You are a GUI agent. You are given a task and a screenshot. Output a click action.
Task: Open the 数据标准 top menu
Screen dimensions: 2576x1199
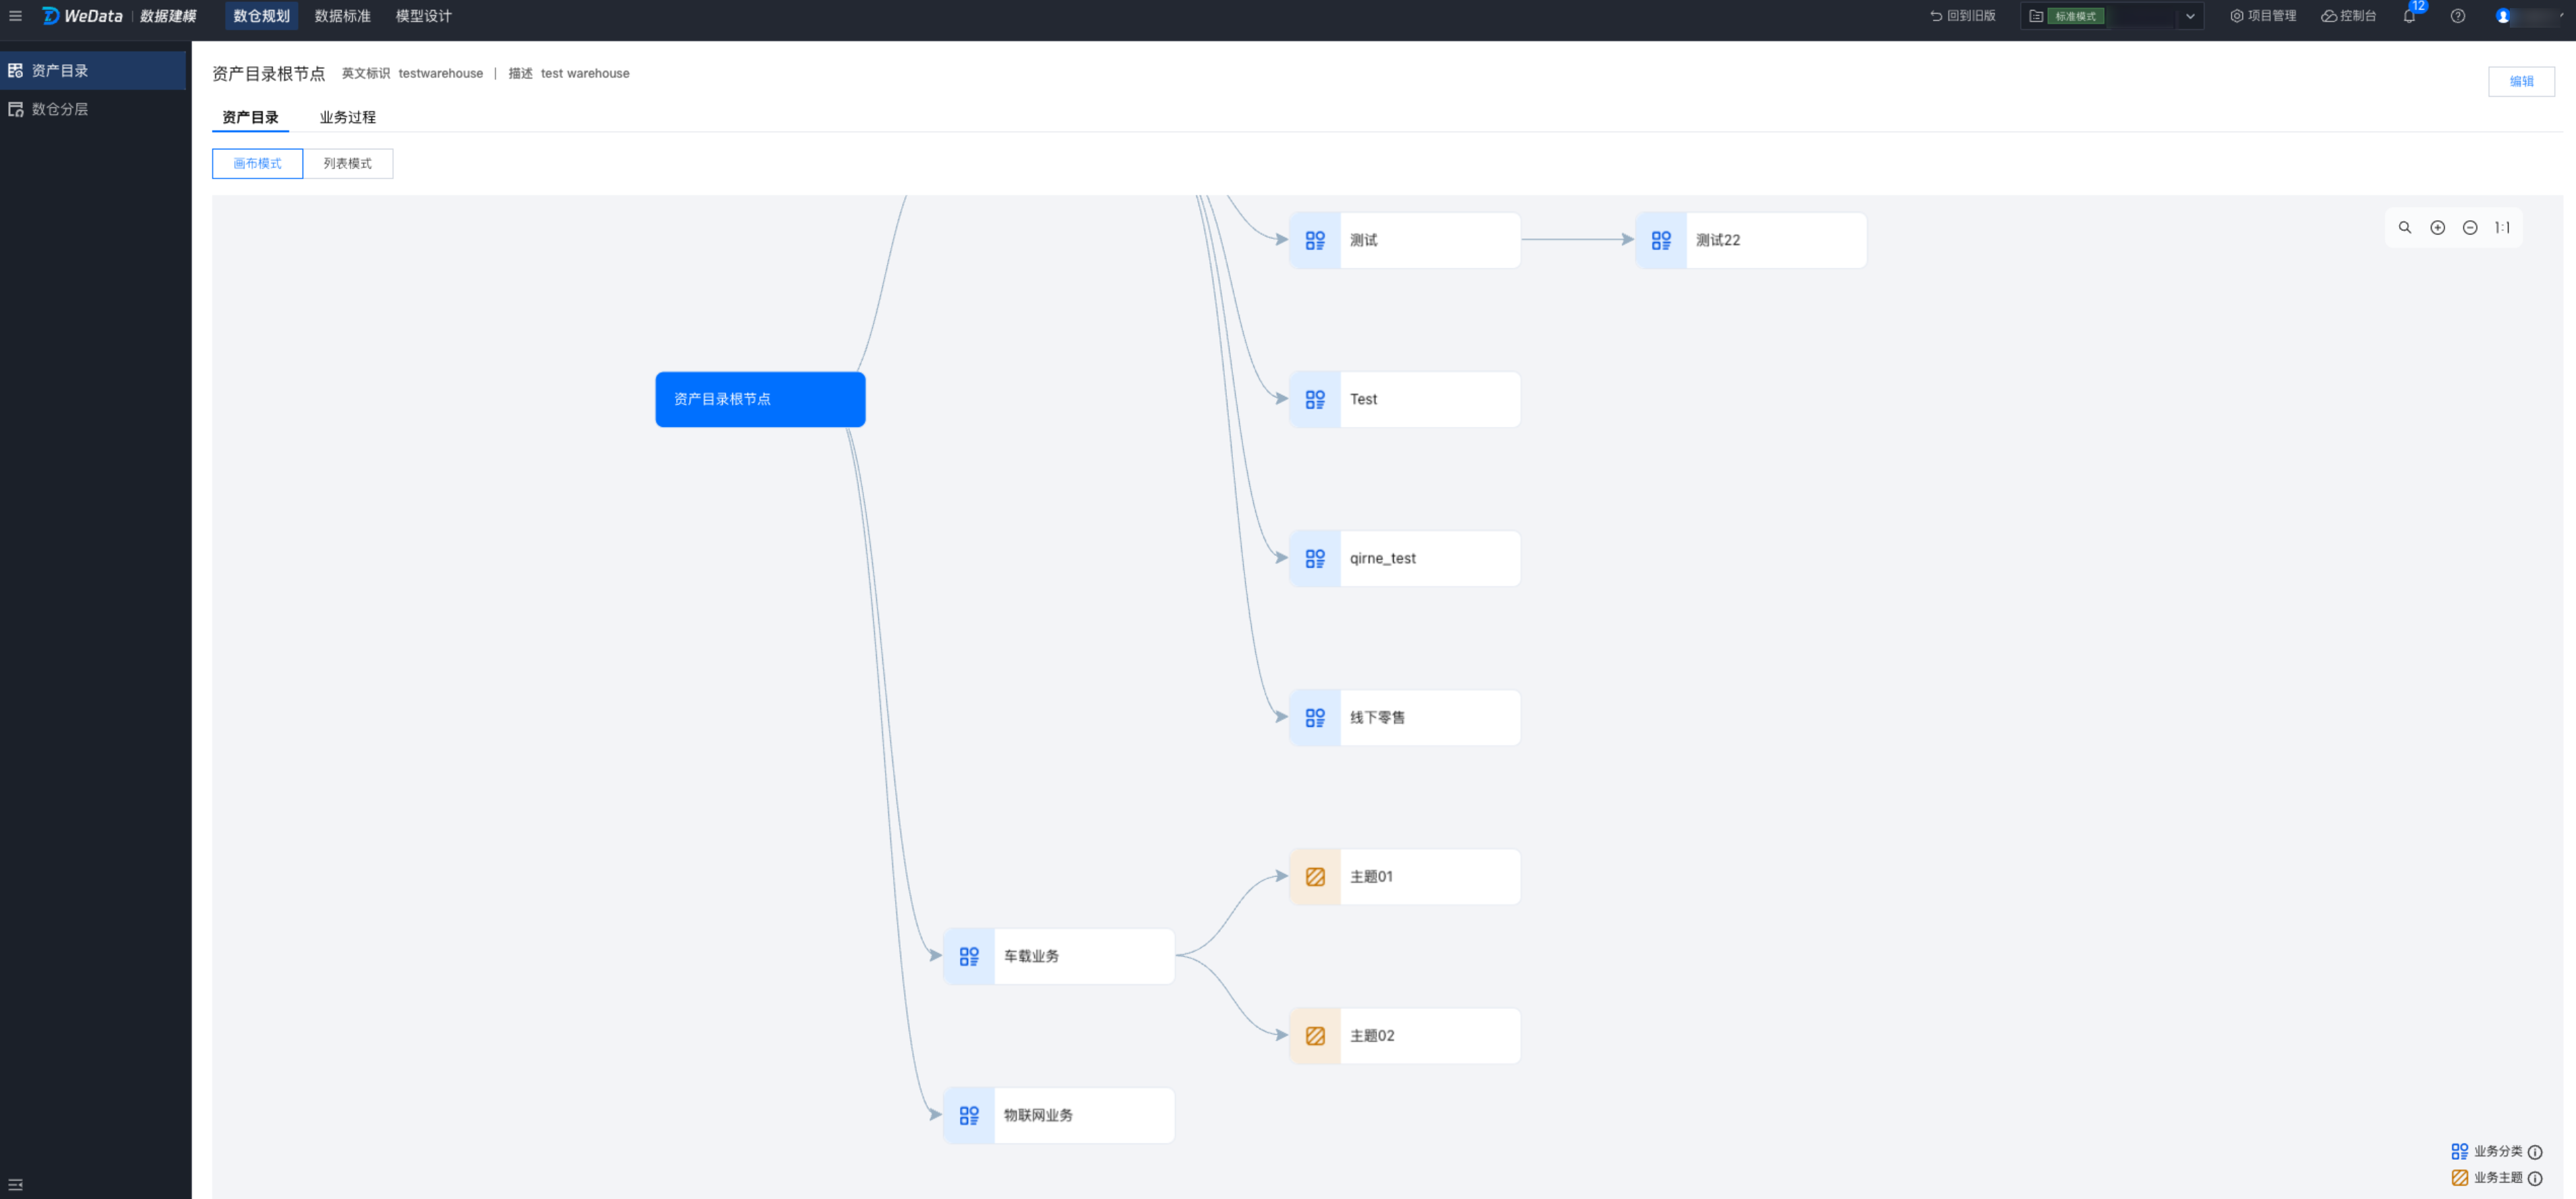[x=342, y=16]
